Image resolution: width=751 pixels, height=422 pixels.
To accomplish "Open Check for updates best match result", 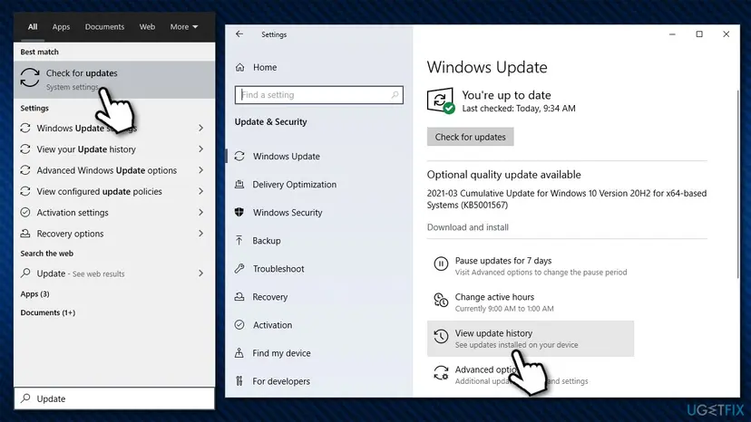I will point(114,80).
